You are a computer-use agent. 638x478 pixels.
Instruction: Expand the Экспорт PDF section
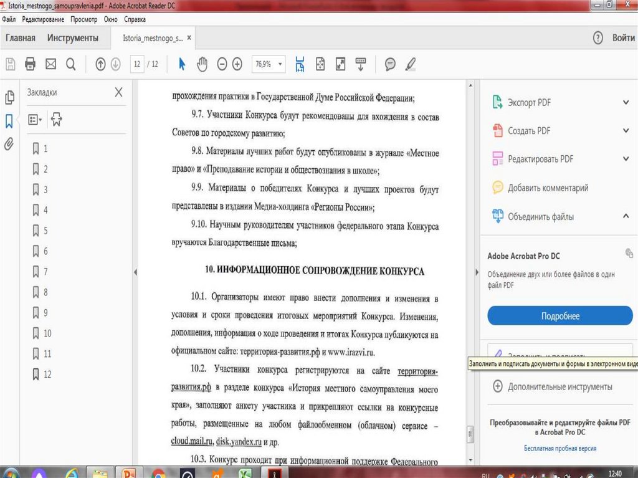(626, 102)
